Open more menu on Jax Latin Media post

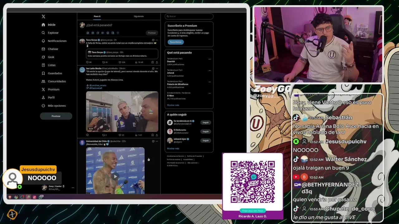click(x=157, y=68)
